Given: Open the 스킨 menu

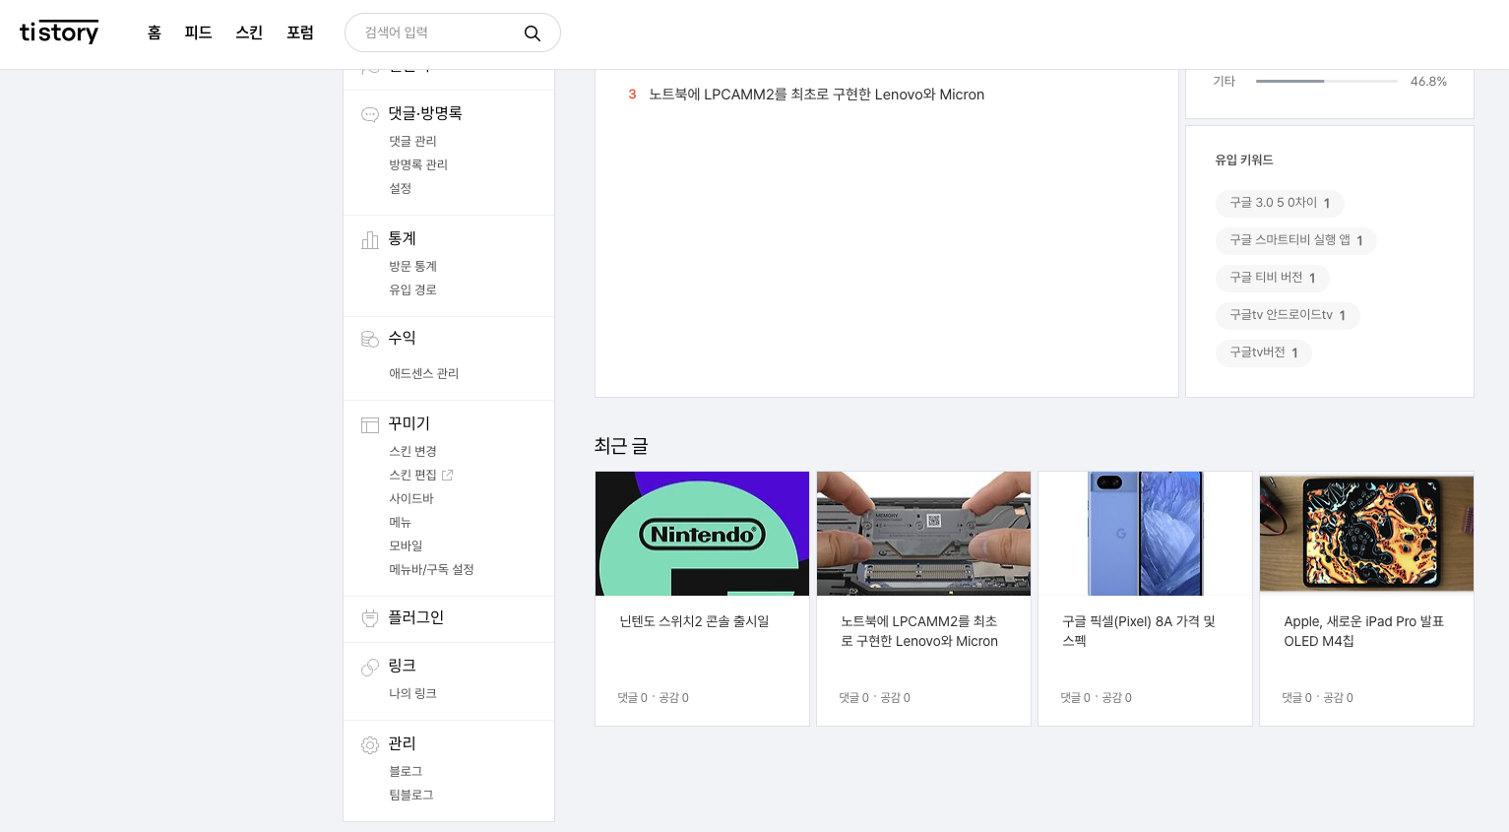Looking at the screenshot, I should (249, 32).
